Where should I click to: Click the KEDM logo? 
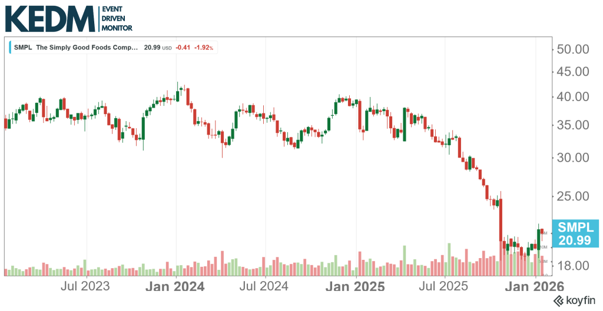(x=49, y=19)
